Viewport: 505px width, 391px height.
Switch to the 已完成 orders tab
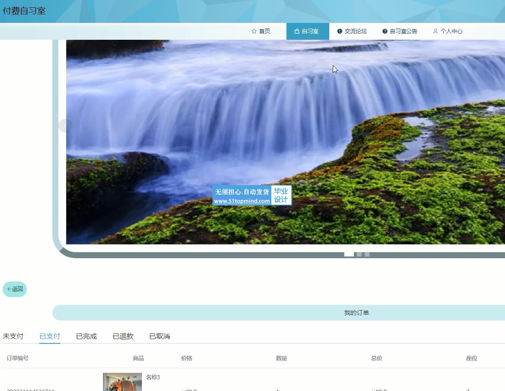click(x=86, y=337)
